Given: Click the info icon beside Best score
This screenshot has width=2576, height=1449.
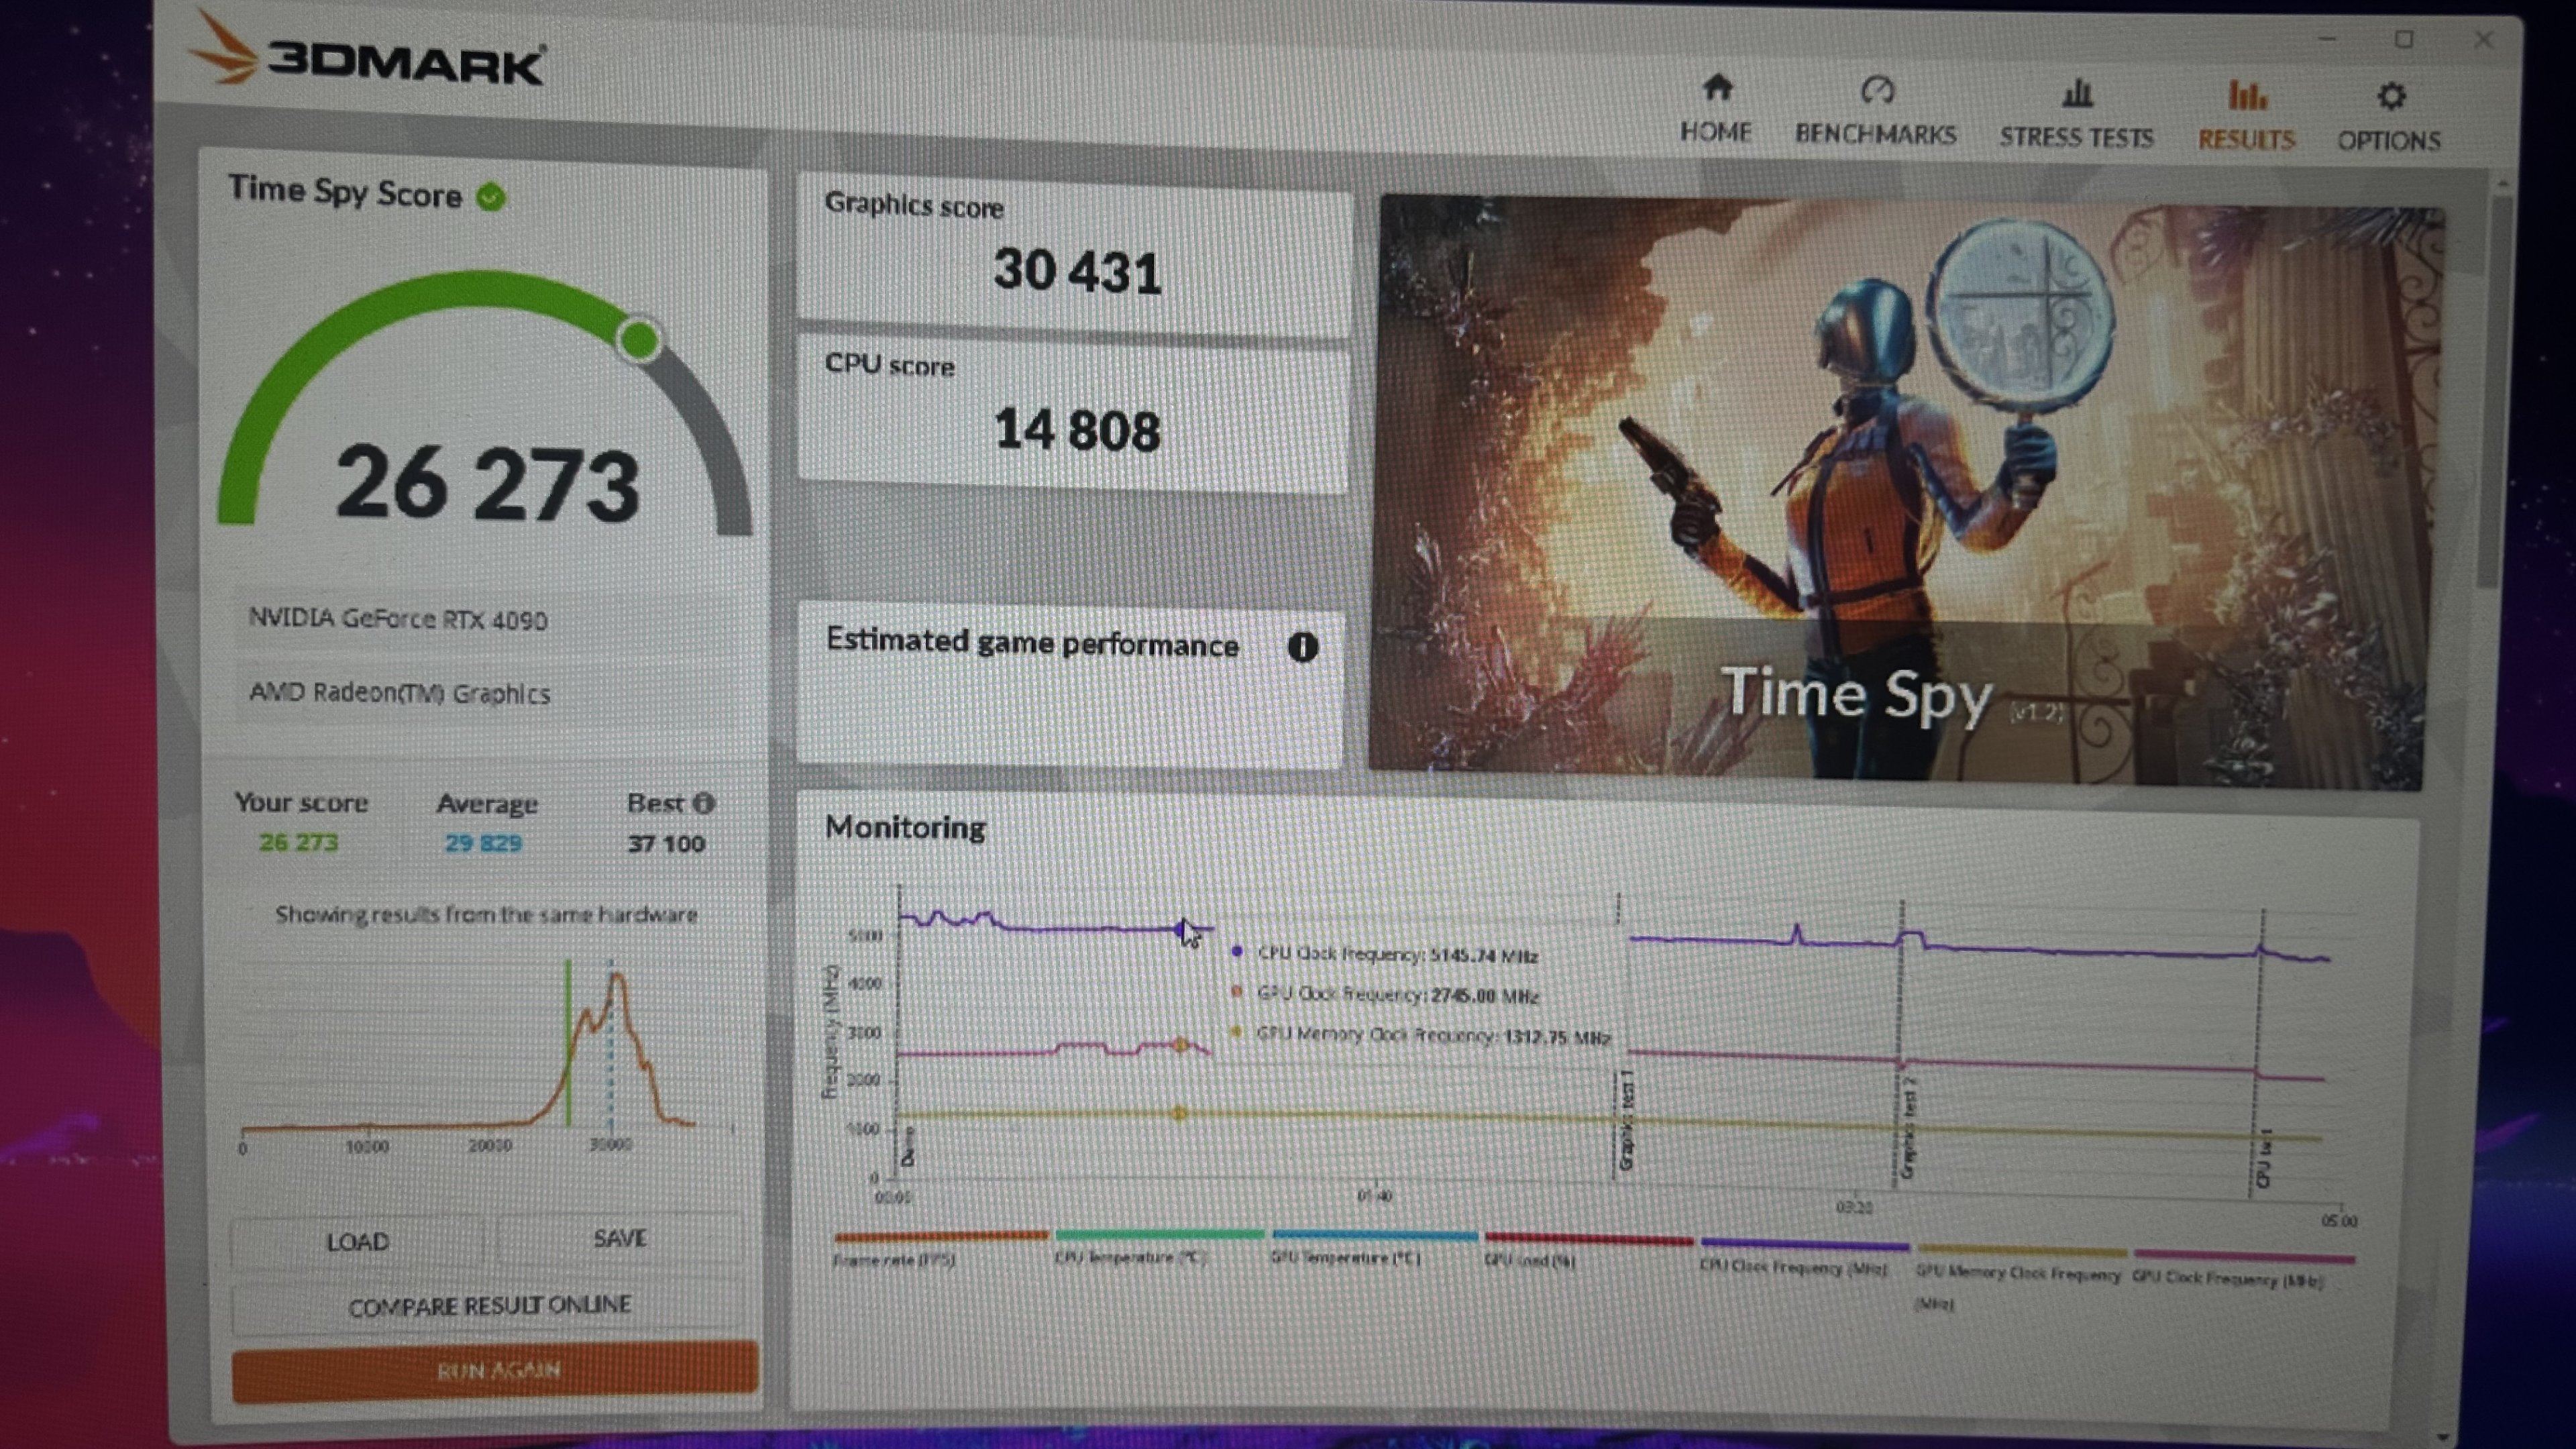Looking at the screenshot, I should point(704,803).
